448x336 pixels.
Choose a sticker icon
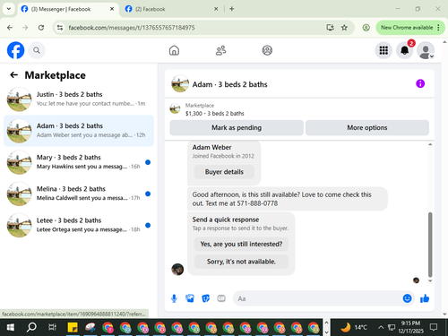coord(205,298)
